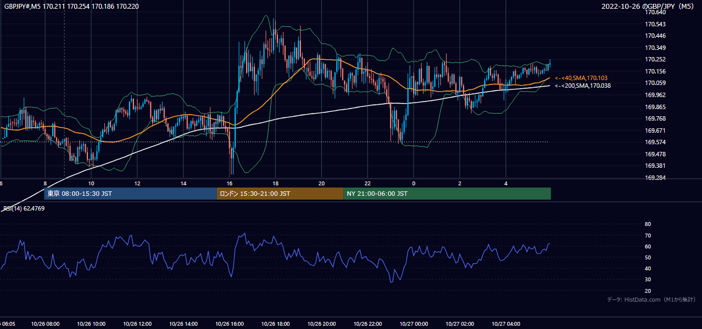Click the 10/27 00:00 time axis label
702x329 pixels.
[x=414, y=324]
